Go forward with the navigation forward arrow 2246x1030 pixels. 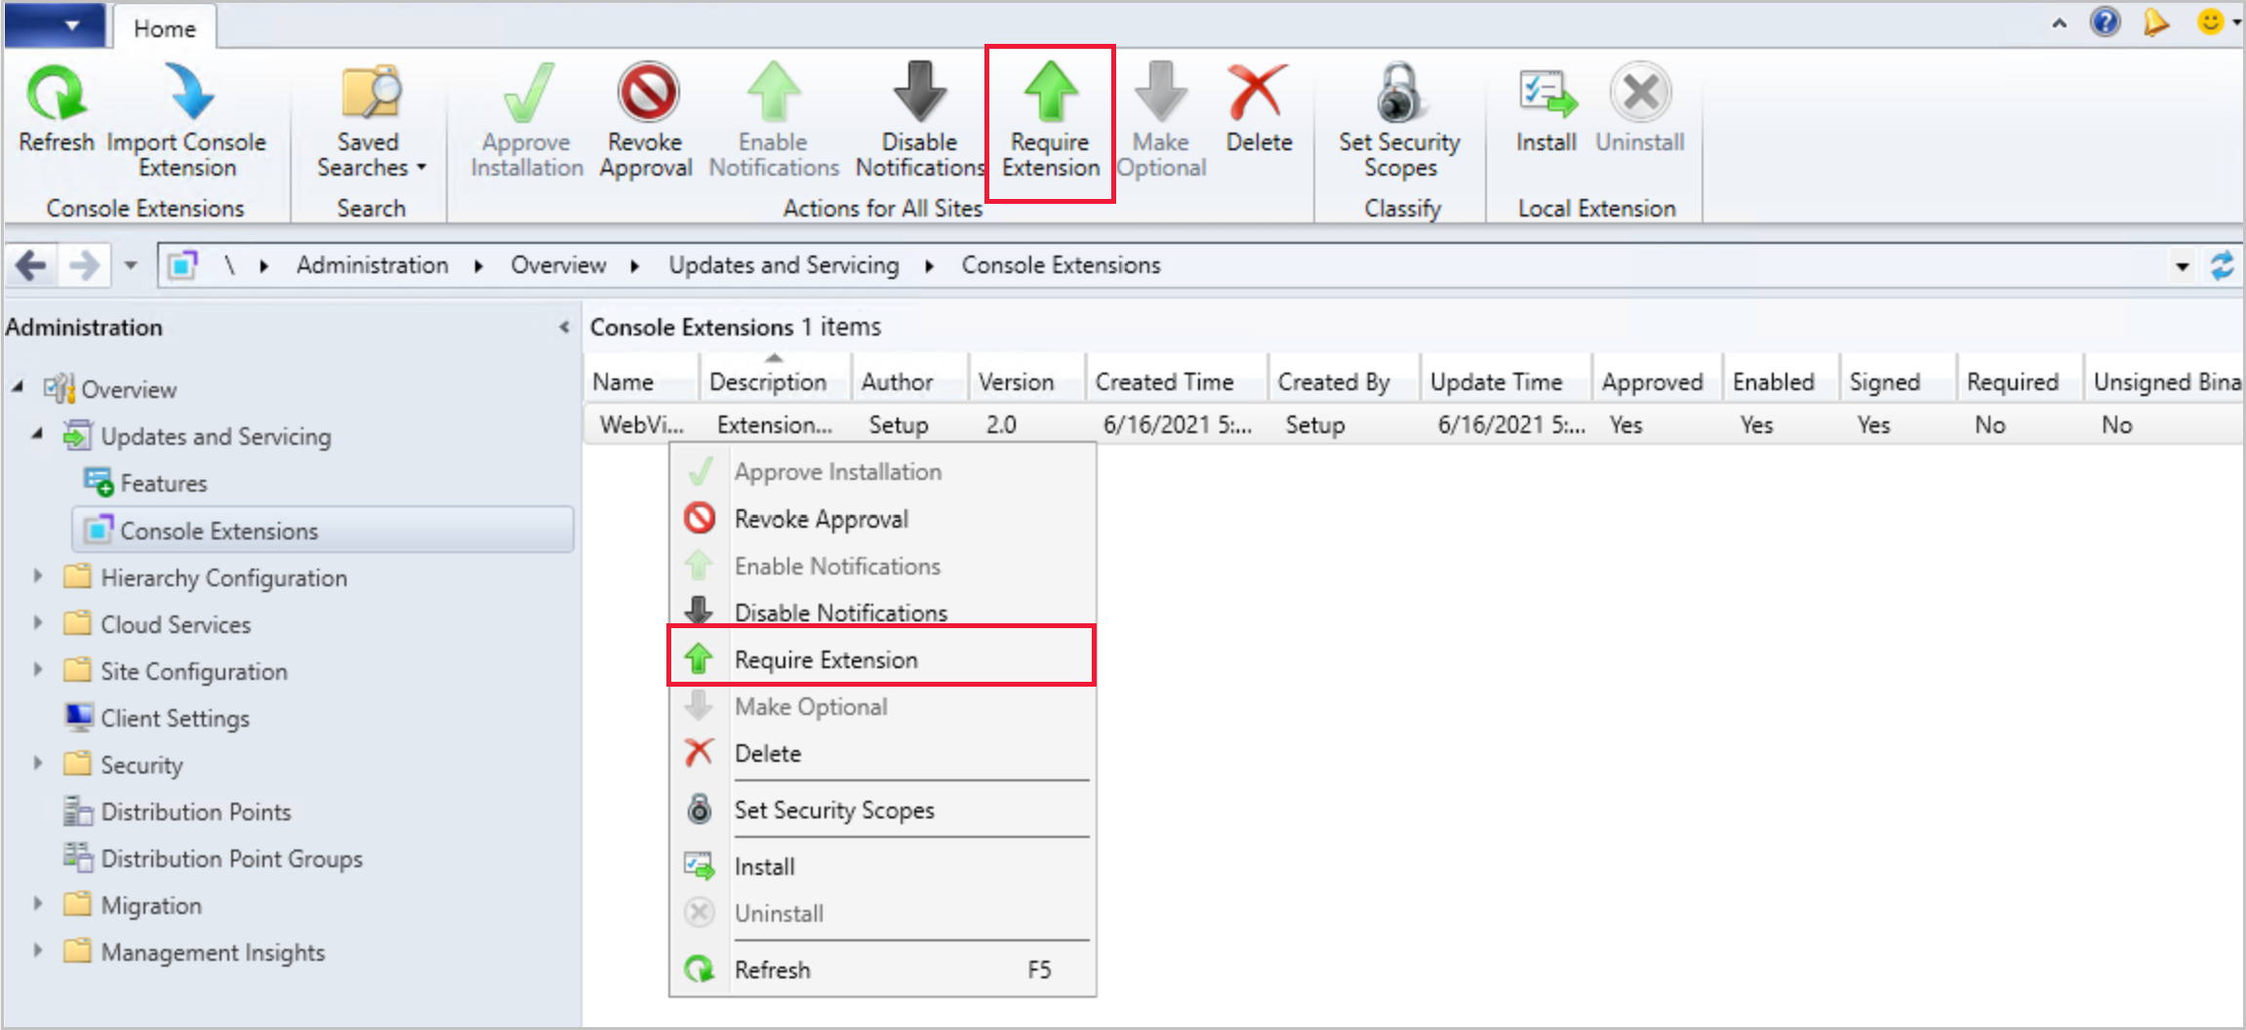(85, 265)
